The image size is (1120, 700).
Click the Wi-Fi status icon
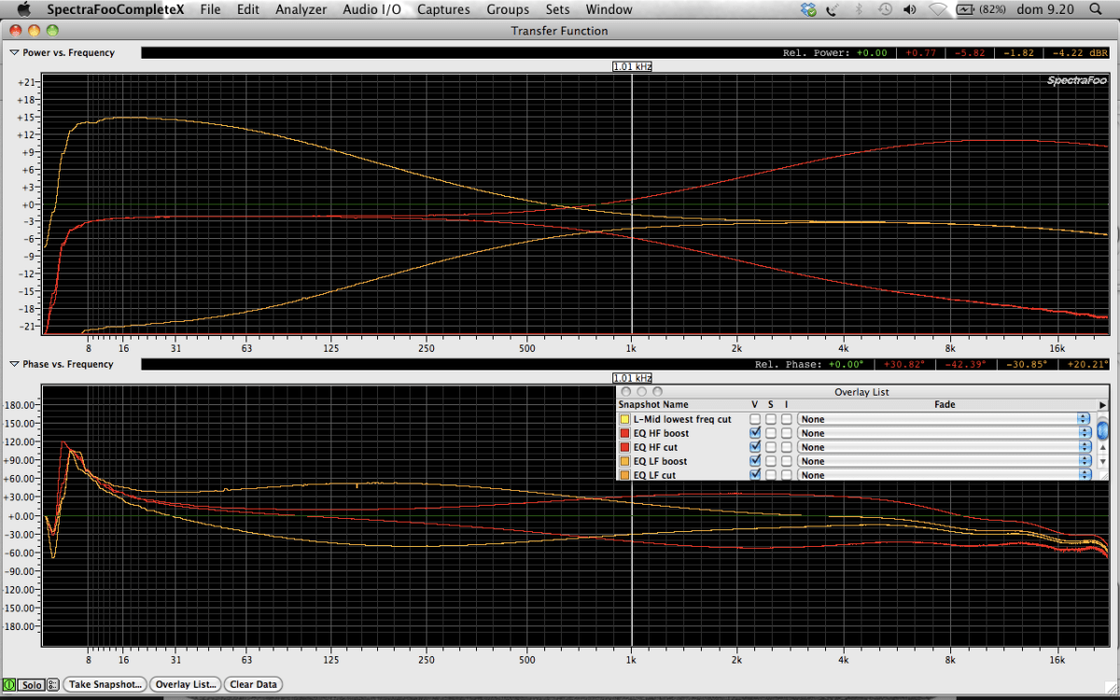[937, 9]
